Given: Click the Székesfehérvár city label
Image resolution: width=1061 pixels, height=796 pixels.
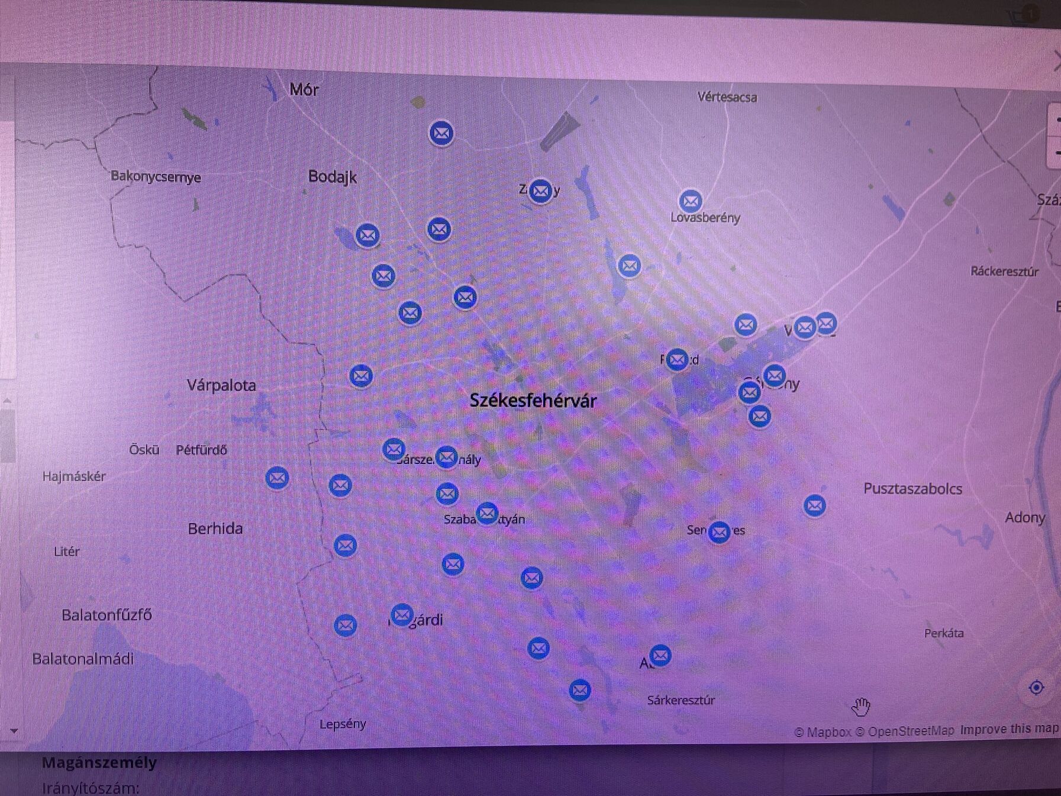Looking at the screenshot, I should pos(533,401).
